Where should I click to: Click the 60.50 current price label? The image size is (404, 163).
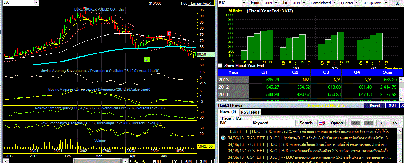(206, 54)
